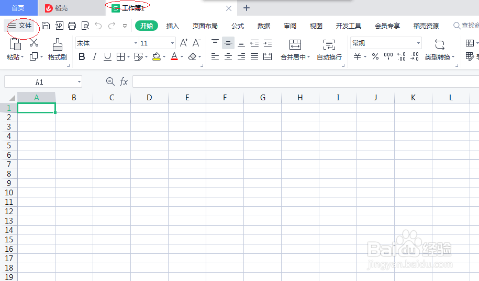
Task: Click the fx insert function icon
Action: coord(124,81)
